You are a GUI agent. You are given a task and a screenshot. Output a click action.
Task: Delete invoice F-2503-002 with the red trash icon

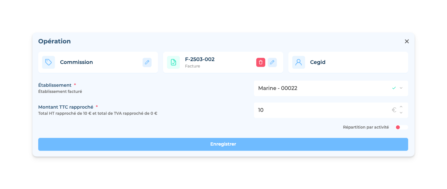click(261, 62)
